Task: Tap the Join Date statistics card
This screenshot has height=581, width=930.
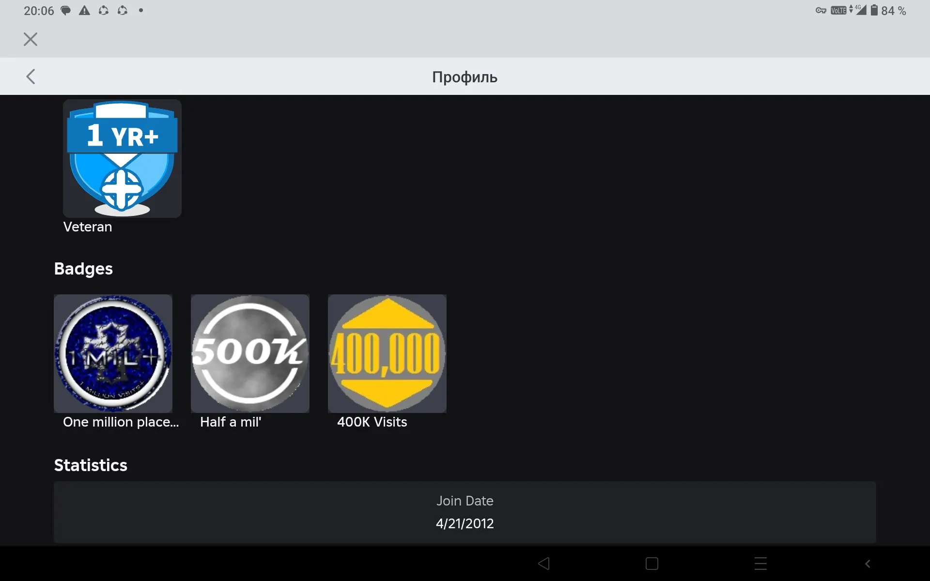Action: click(465, 512)
